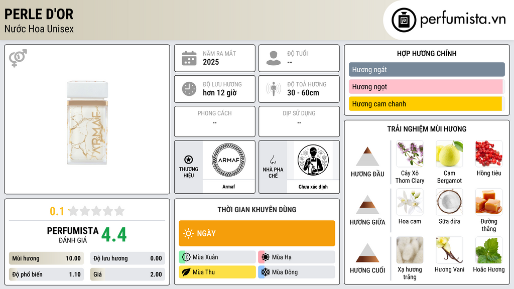Click the Nước Hoa Unisex subtitle

click(x=39, y=29)
